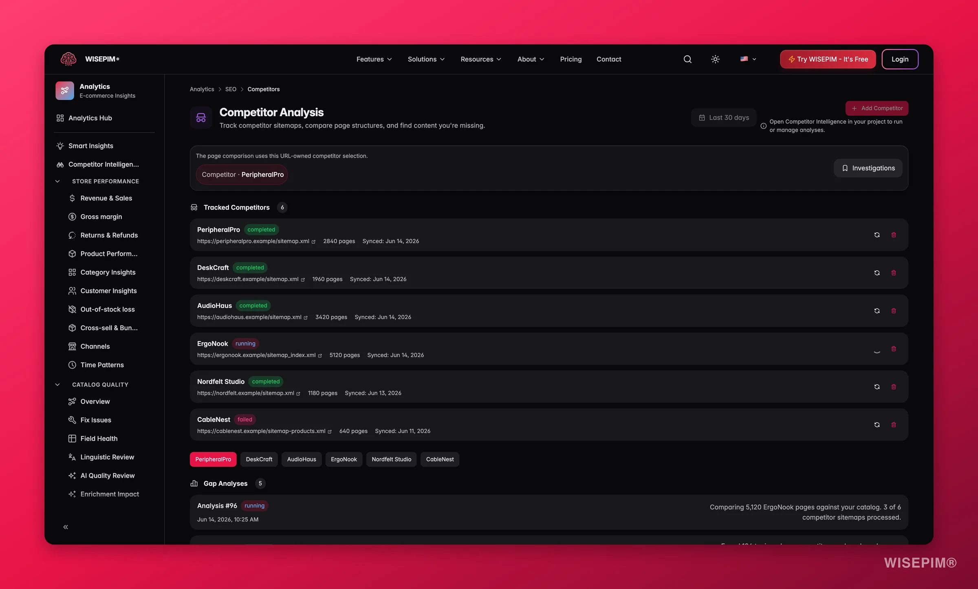Select the DeskCraft tab
978x589 pixels.
pyautogui.click(x=259, y=459)
